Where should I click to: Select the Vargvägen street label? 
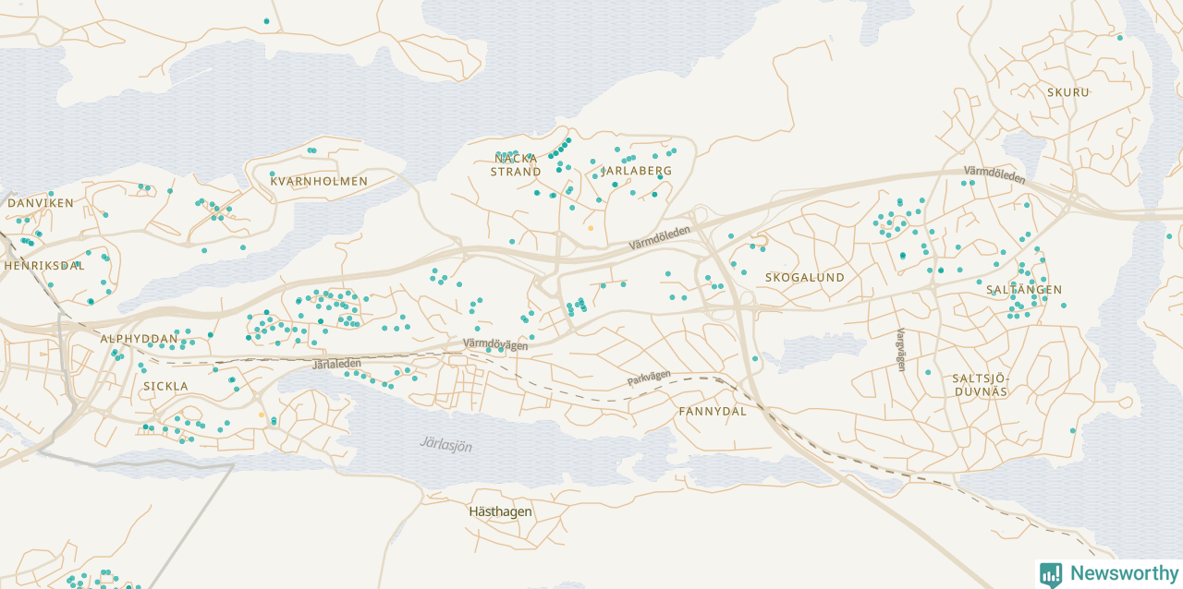click(900, 350)
